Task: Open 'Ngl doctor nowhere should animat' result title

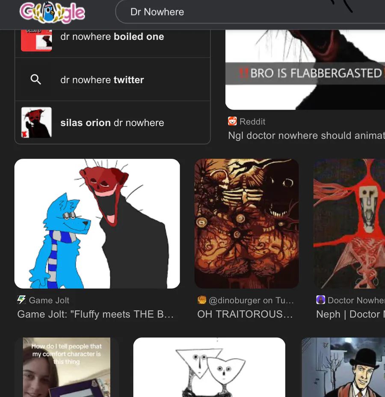Action: [306, 136]
